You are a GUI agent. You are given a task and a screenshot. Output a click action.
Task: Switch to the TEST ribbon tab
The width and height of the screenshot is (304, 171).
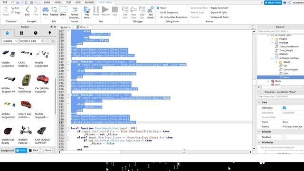click(69, 2)
